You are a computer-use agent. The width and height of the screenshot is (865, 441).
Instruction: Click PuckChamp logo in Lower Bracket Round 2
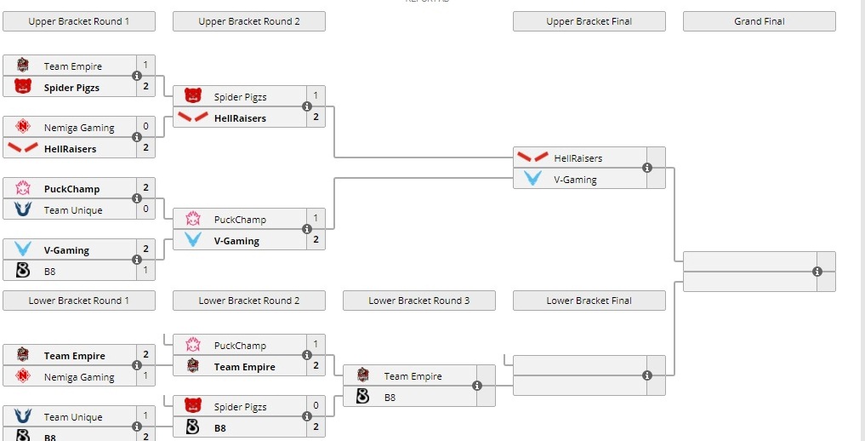tap(193, 345)
